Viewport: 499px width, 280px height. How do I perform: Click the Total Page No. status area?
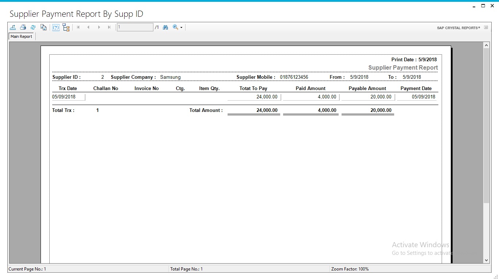[x=187, y=269]
